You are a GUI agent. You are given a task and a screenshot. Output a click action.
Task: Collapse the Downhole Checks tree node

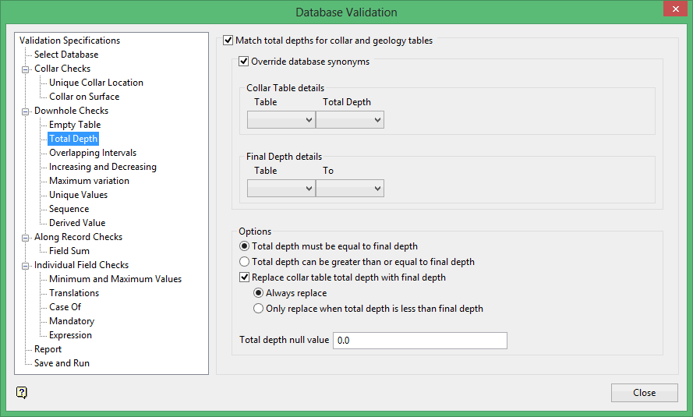click(x=26, y=111)
